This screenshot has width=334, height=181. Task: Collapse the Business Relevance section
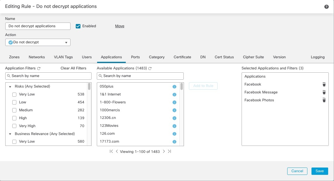point(10,134)
